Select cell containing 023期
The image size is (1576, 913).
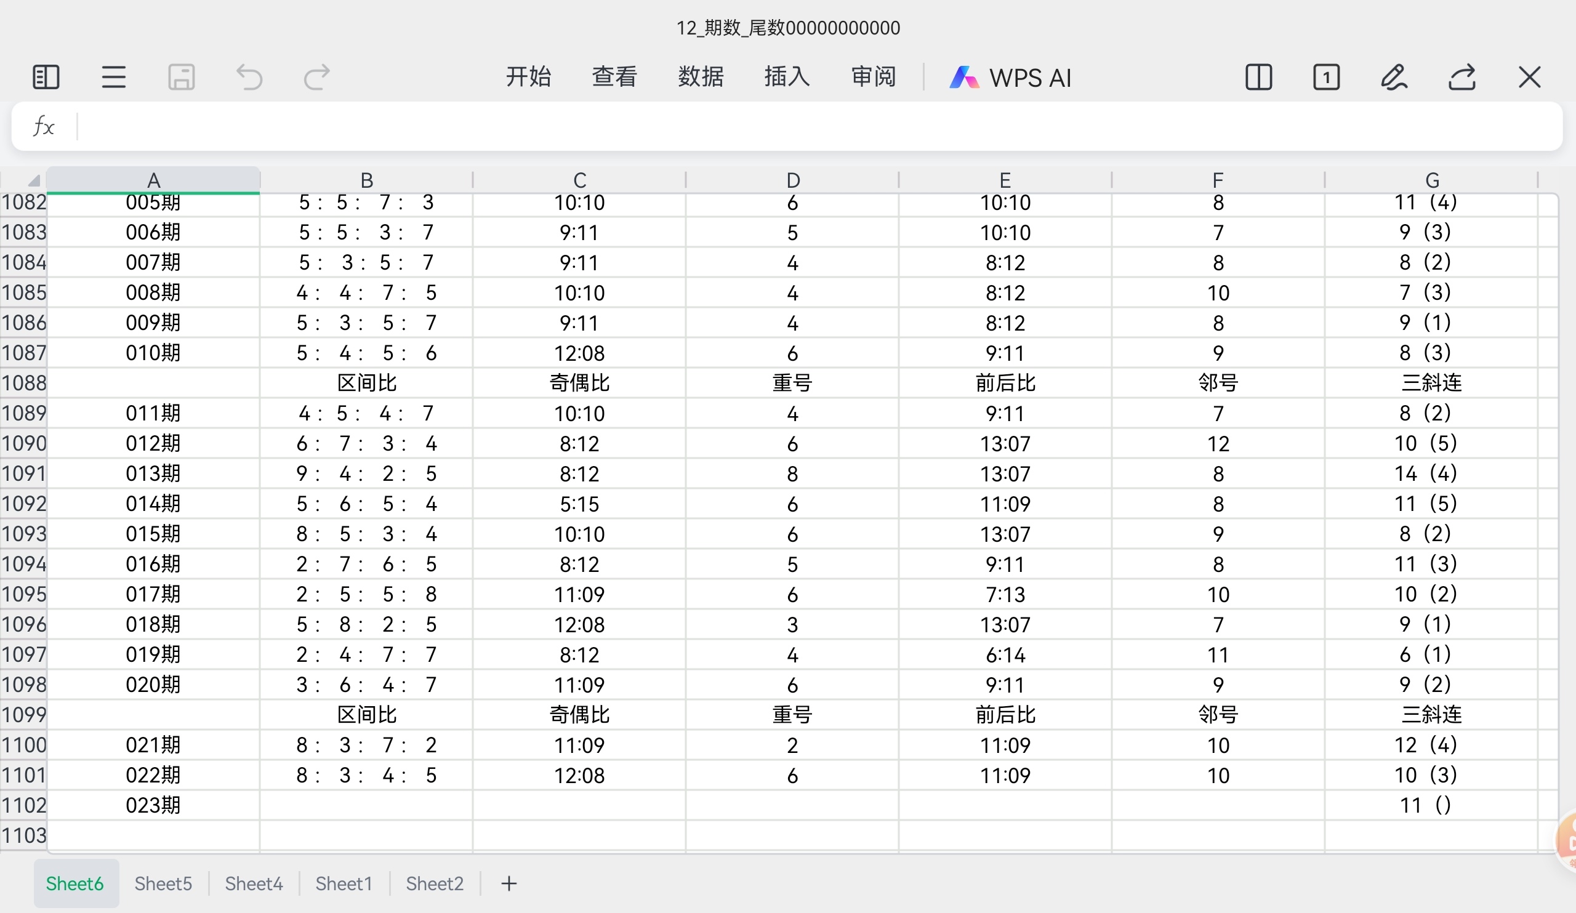[x=153, y=805]
